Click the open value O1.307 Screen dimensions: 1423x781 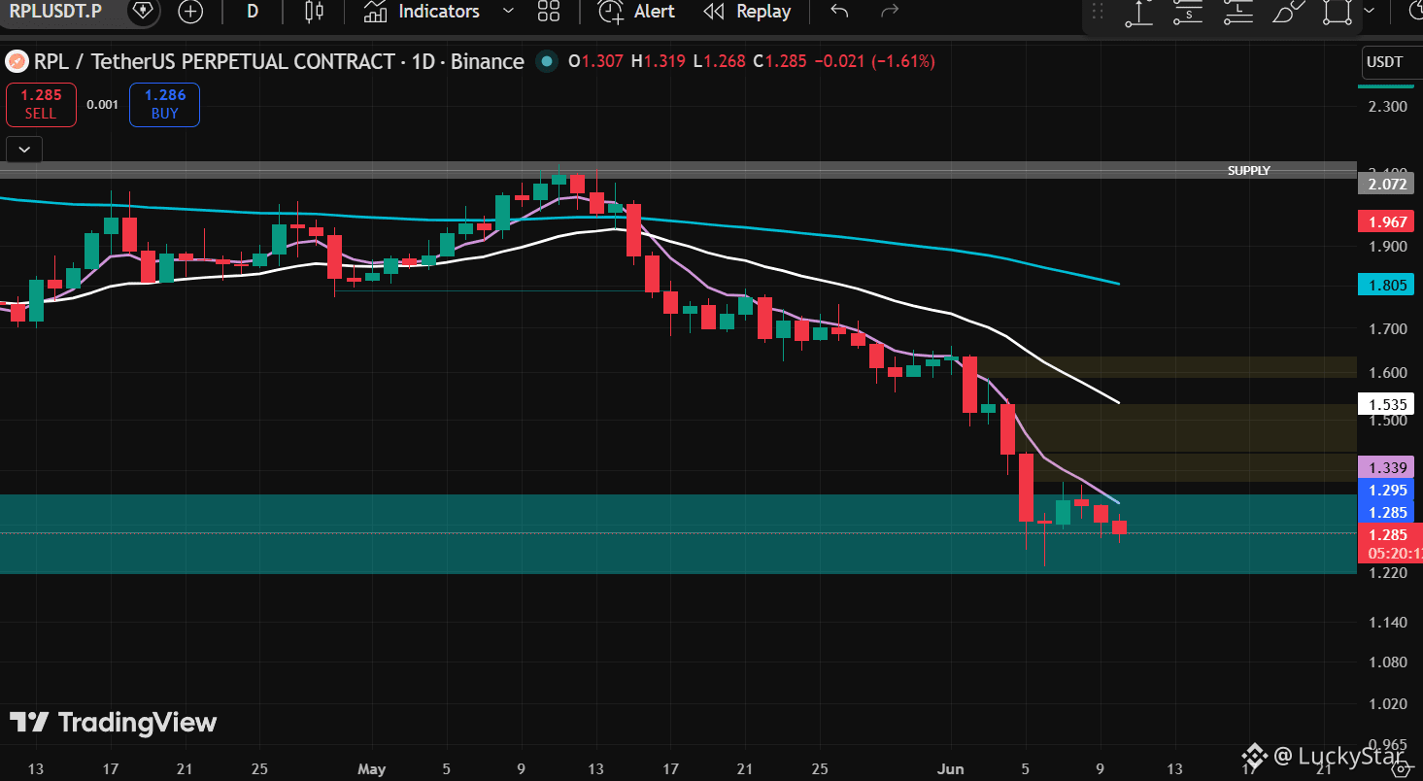pos(596,62)
